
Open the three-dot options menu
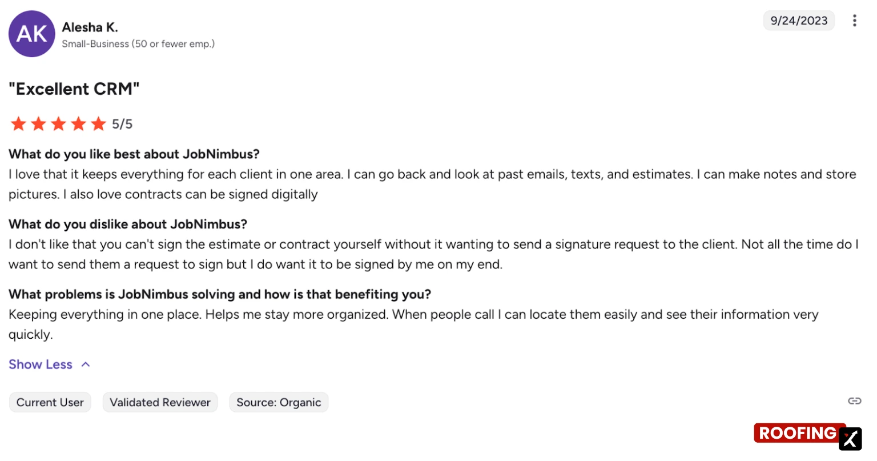855,20
